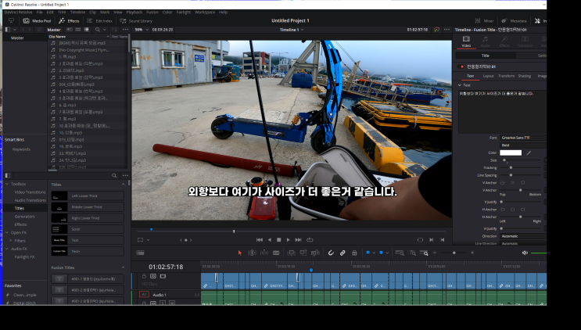Click the white text color swatch
The image size is (581, 330).
click(x=511, y=152)
